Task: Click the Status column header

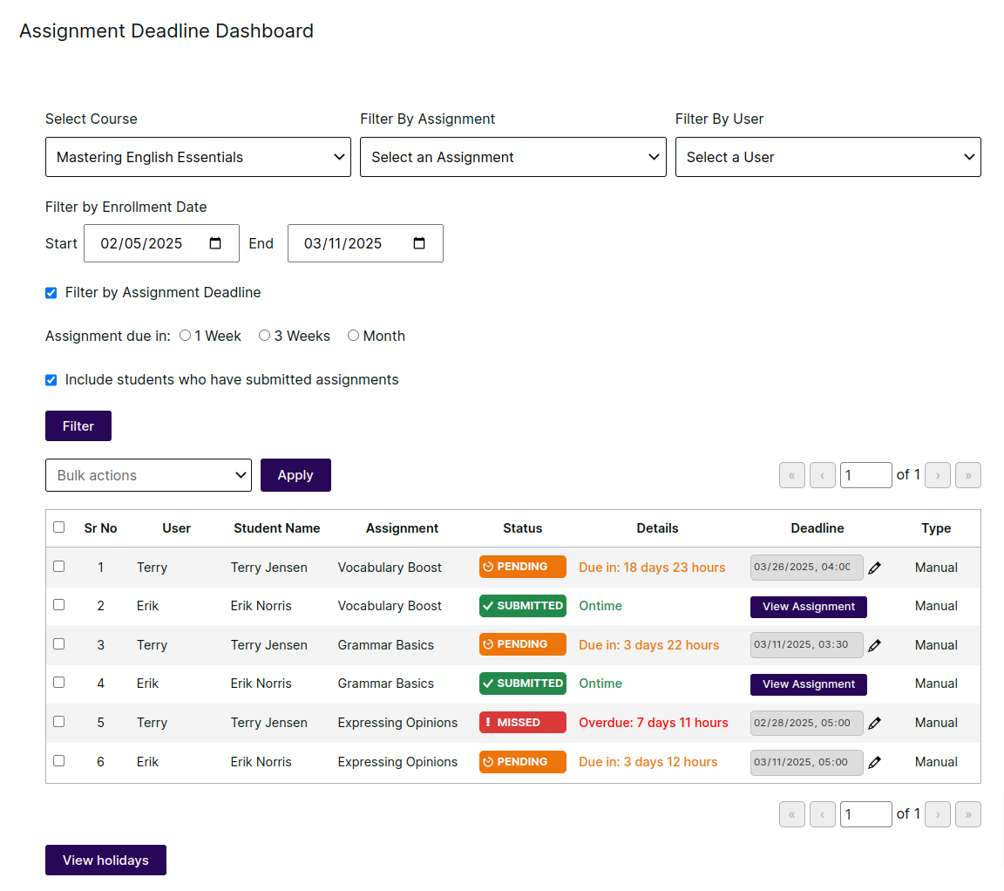Action: click(x=522, y=528)
